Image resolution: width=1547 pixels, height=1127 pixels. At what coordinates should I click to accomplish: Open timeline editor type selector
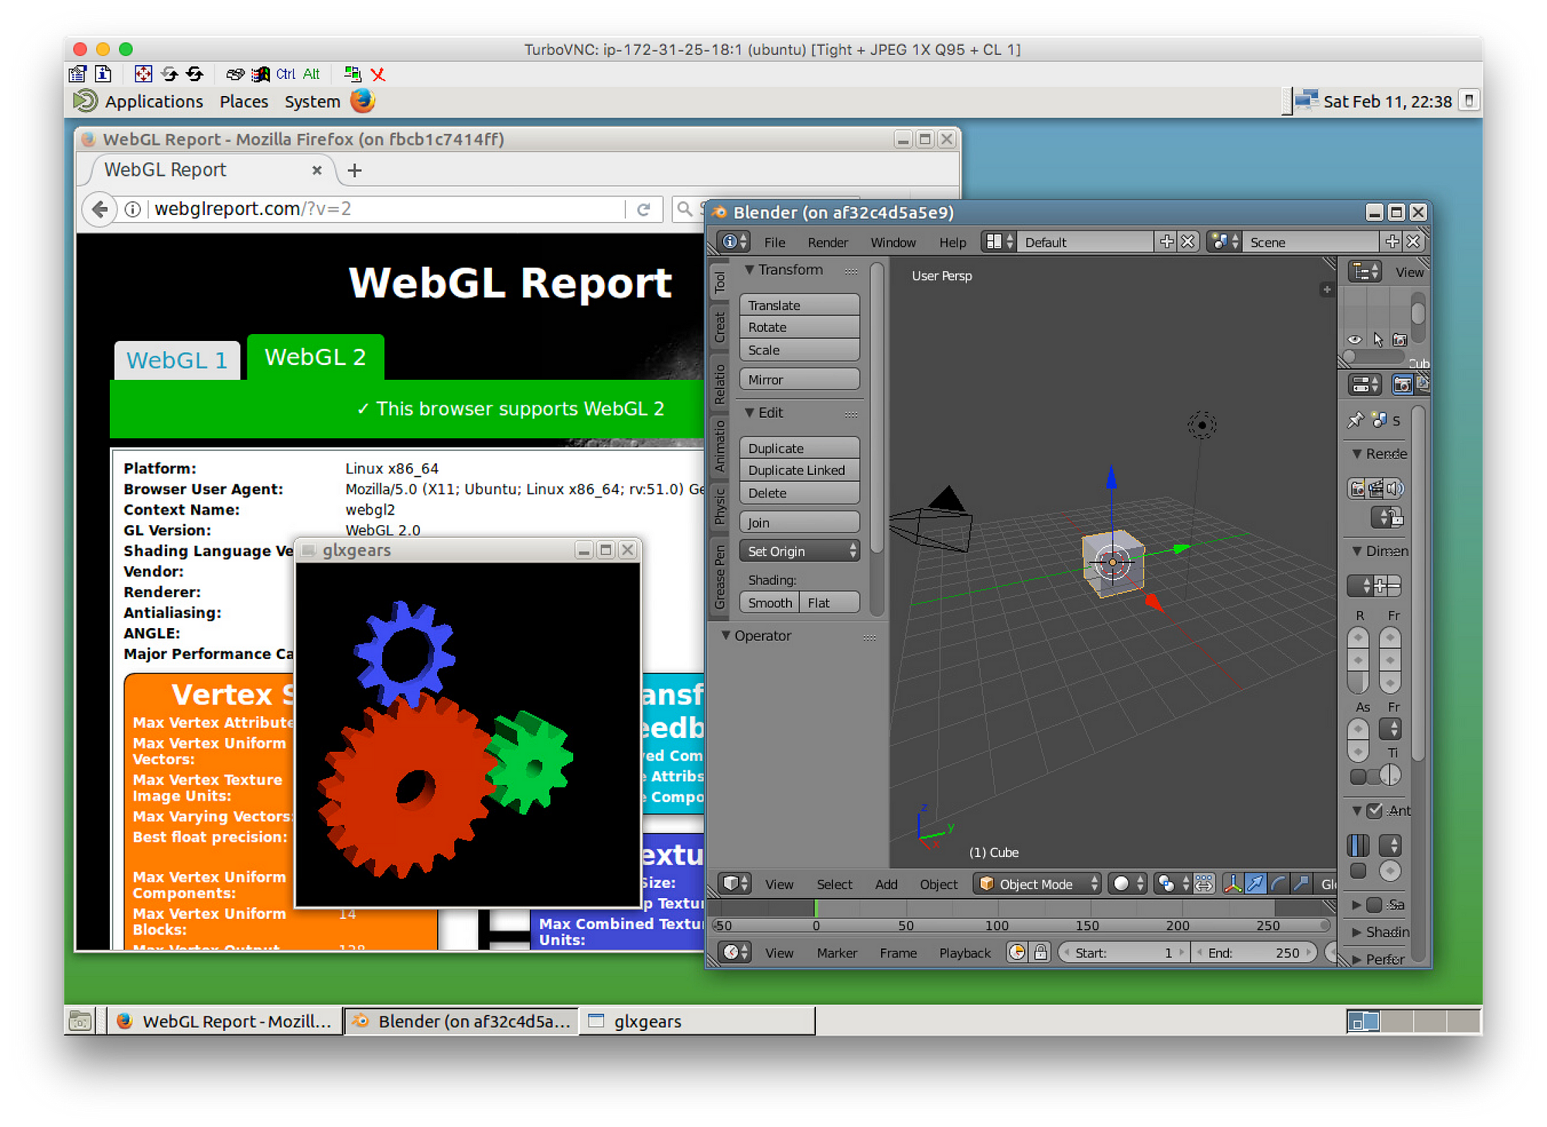pos(734,953)
